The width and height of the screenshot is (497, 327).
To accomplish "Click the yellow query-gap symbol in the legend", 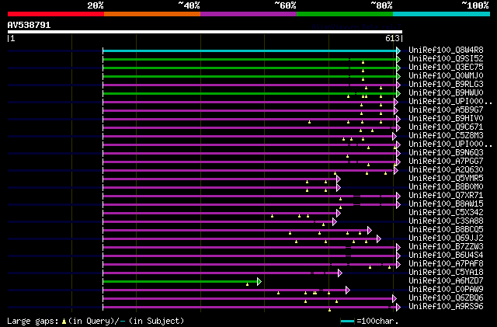I will pos(64,322).
